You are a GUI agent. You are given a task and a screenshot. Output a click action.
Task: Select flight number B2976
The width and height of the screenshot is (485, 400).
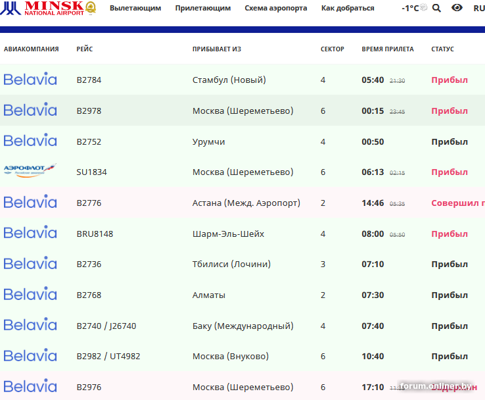pos(89,387)
